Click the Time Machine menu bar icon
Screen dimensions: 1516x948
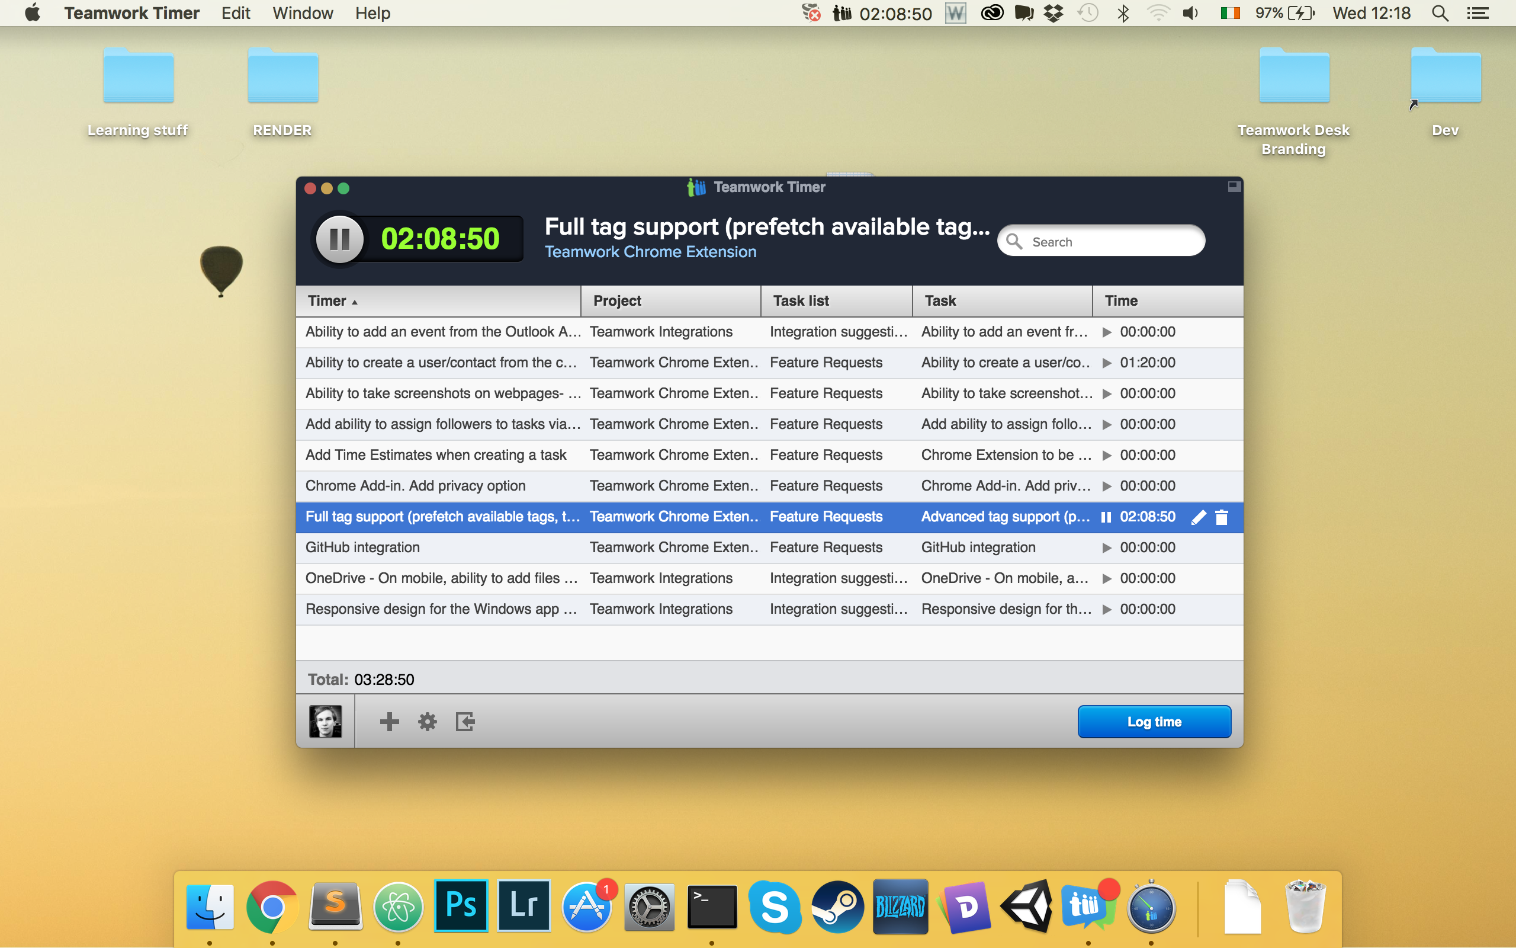pos(1088,13)
